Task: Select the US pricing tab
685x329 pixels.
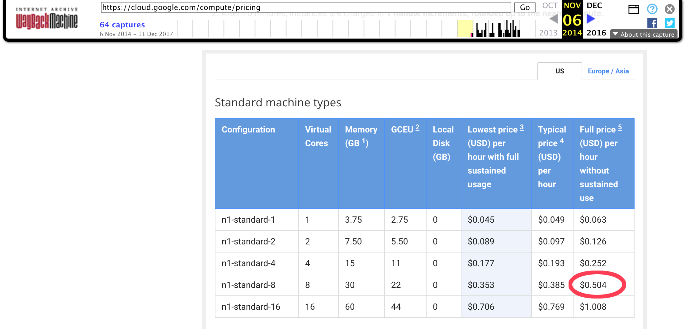Action: pyautogui.click(x=560, y=71)
